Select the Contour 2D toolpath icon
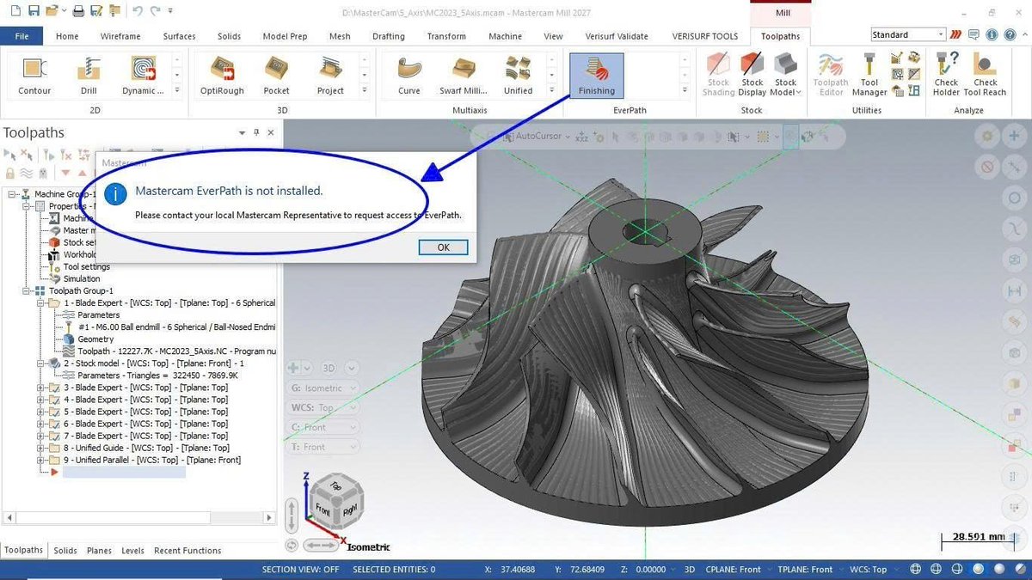This screenshot has width=1032, height=580. [34, 76]
